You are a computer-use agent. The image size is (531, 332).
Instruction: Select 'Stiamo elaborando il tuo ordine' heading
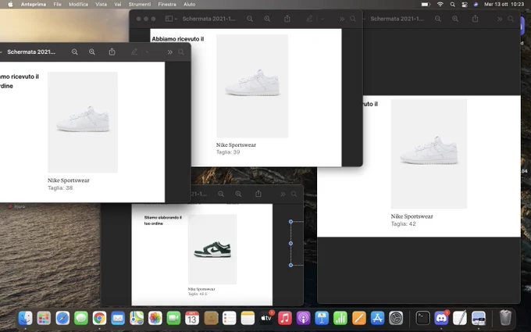(163, 220)
